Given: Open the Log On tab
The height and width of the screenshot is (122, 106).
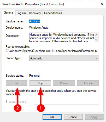Looking at the screenshot, I should coord(21,13).
